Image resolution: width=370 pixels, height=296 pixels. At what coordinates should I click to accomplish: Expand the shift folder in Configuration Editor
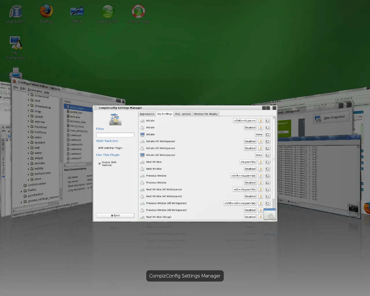29,100
